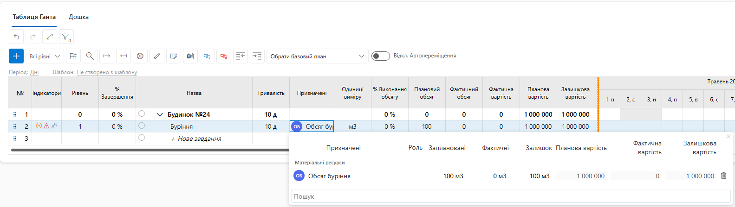This screenshot has width=735, height=207.
Task: Click the 1, п day header in timeline
Action: point(610,100)
